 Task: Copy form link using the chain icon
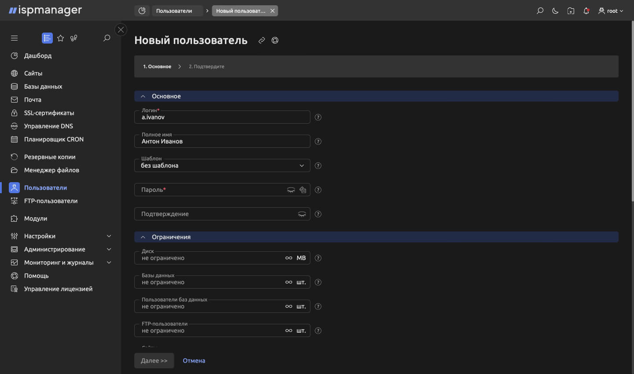point(262,40)
